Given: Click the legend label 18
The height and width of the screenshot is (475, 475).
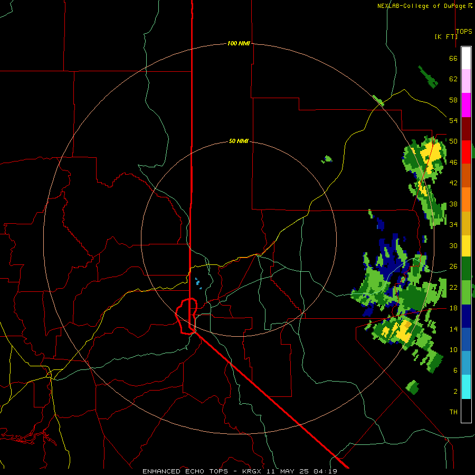Looking at the screenshot, I should coord(453,308).
